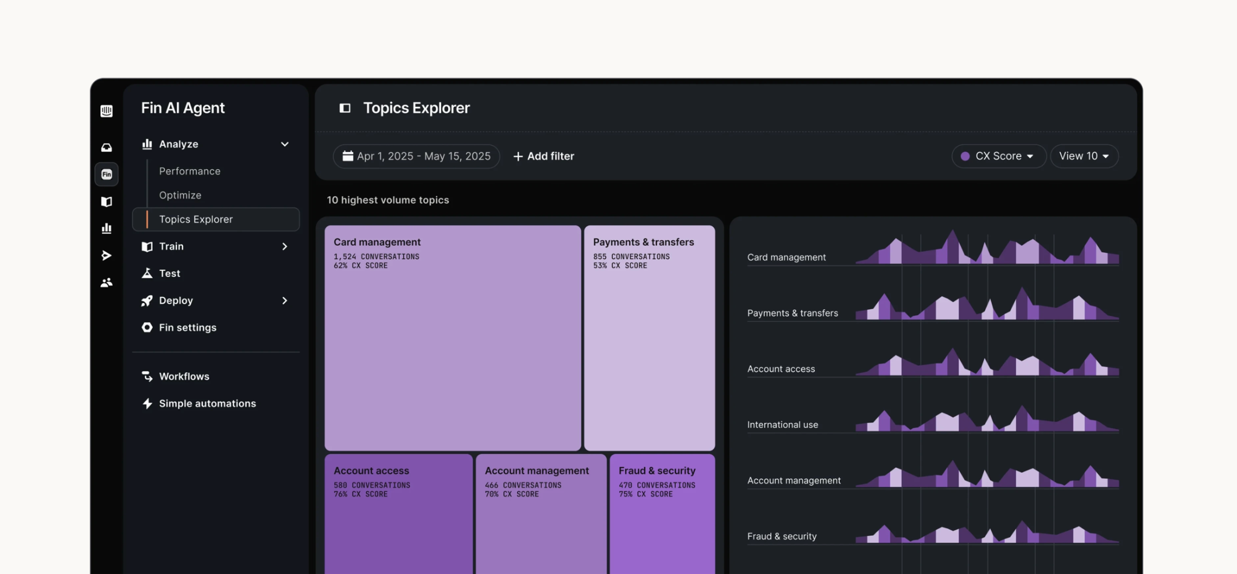
Task: Click the Payments & transfers sparkline row
Action: coord(933,305)
